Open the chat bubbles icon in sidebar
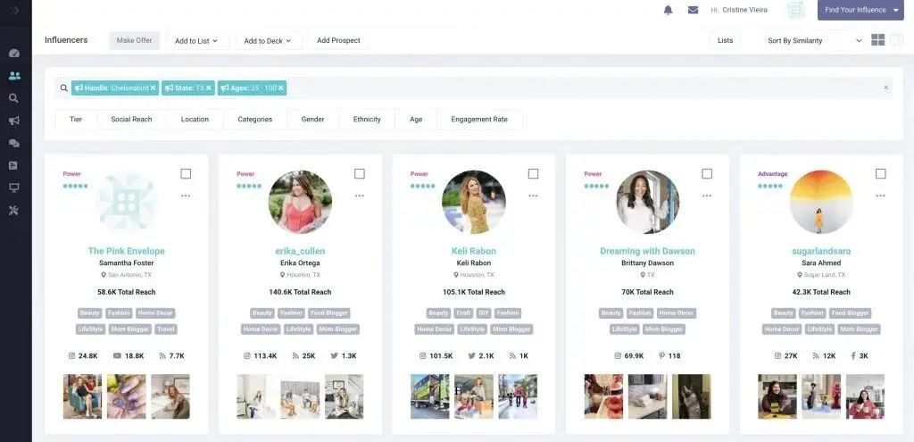The height and width of the screenshot is (442, 914). [14, 143]
